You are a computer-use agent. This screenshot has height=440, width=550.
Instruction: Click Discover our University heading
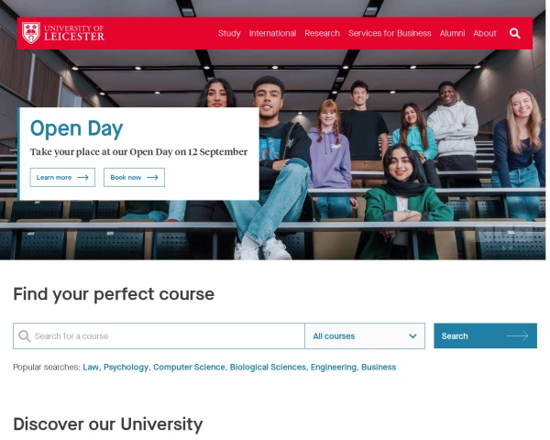tap(108, 423)
